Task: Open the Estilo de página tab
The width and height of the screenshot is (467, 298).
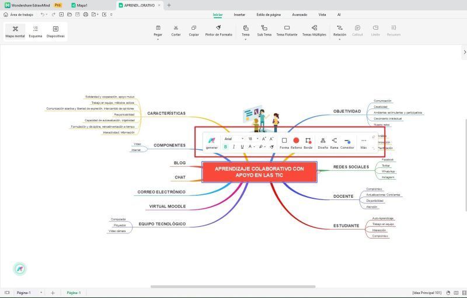Action: click(269, 15)
